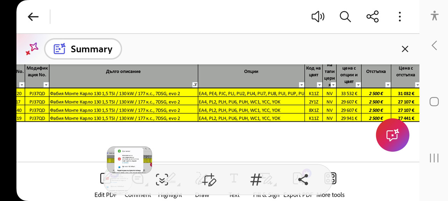Share the screenshot from the screenshot toolbar
Viewport: 448px width, 201px height.
click(x=303, y=180)
